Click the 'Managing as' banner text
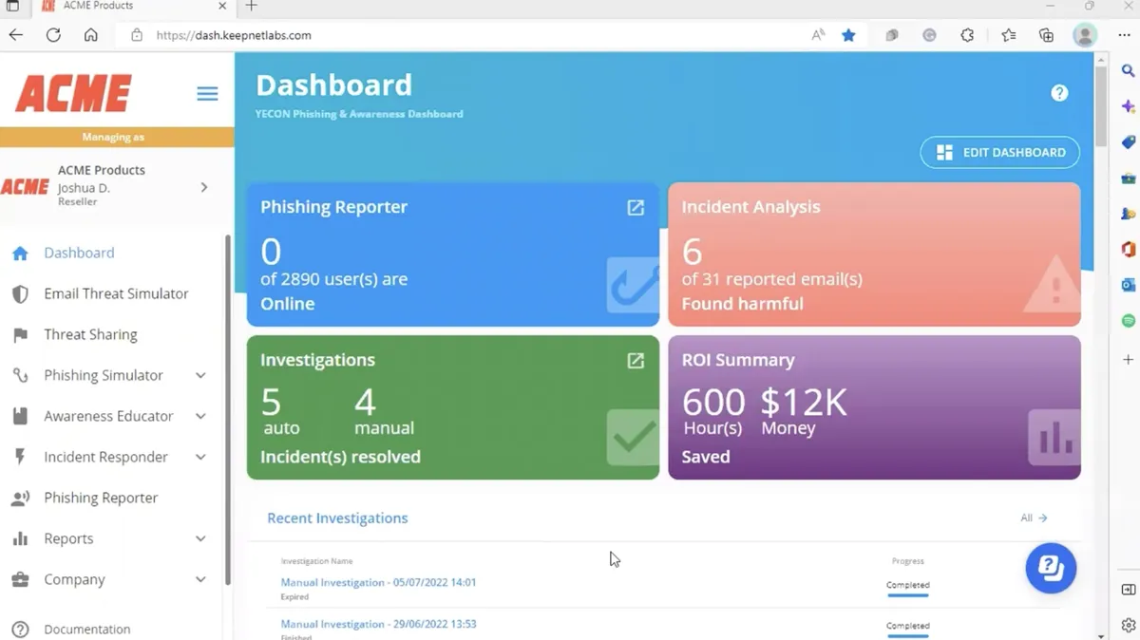The height and width of the screenshot is (640, 1140). (113, 138)
